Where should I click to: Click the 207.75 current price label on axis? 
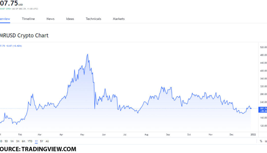(x=263, y=108)
